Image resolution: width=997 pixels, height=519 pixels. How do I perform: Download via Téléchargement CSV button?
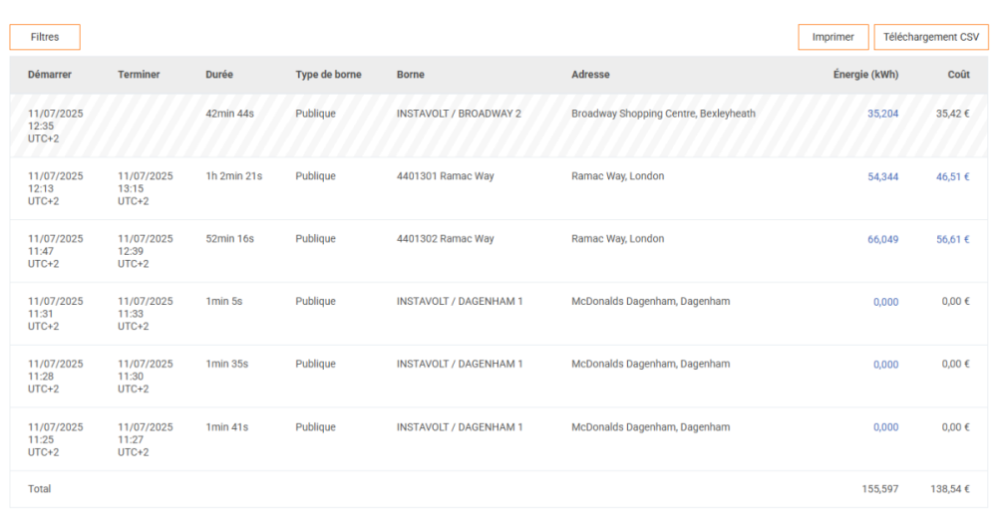point(931,37)
